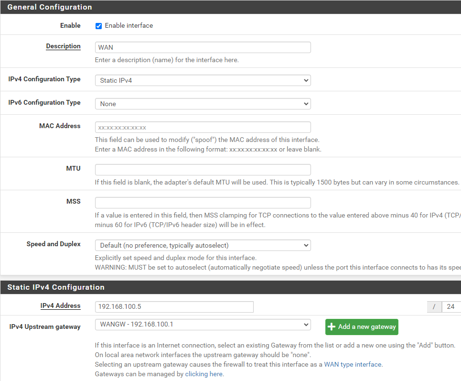Click the IPv4 Address field with 192.168.100.5
Viewport: 461px width, 381px height.
[174, 307]
